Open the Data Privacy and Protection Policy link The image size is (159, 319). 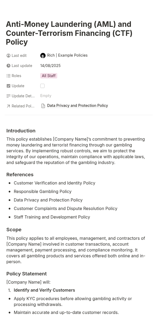(77, 106)
